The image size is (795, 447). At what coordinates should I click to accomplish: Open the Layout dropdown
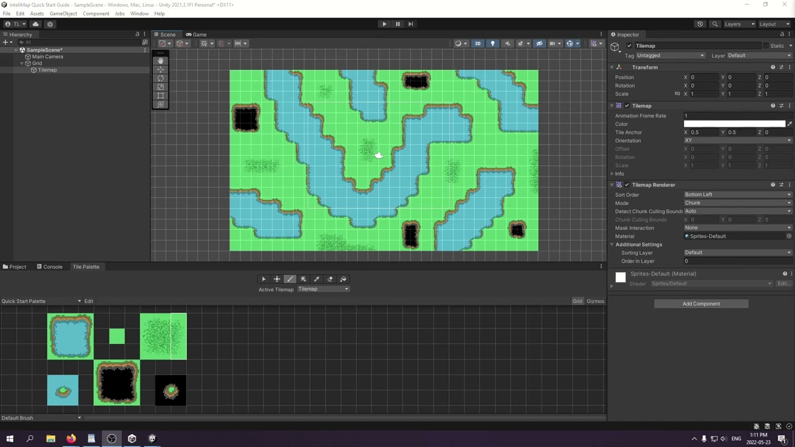[774, 24]
